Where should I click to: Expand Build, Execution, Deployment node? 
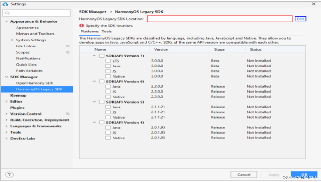point(6,120)
